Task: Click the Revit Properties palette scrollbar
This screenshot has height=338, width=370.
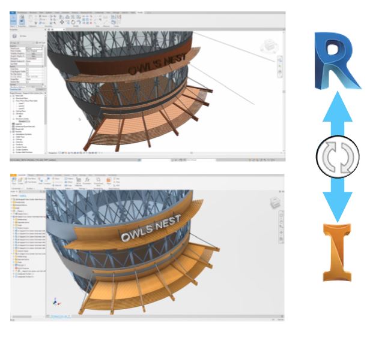Action: pyautogui.click(x=46, y=57)
